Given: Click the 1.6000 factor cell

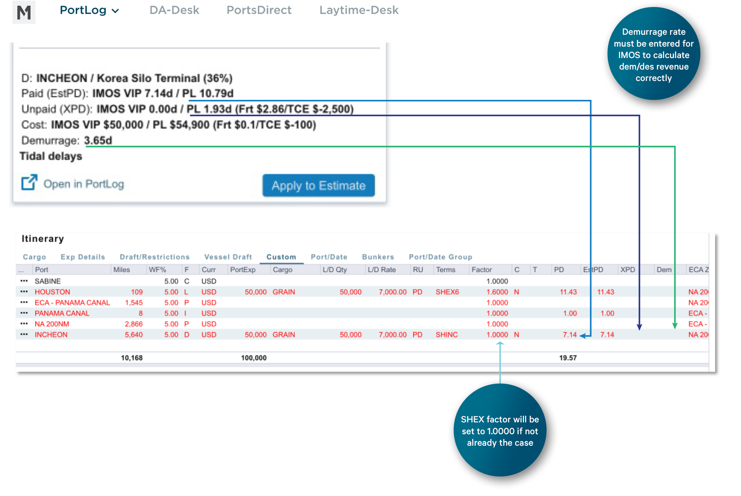Looking at the screenshot, I should coord(497,292).
